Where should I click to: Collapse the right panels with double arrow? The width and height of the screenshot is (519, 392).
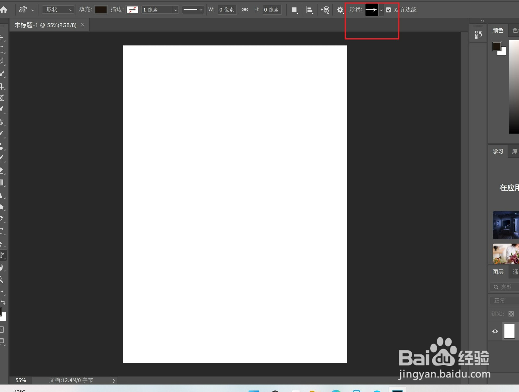pos(483,21)
